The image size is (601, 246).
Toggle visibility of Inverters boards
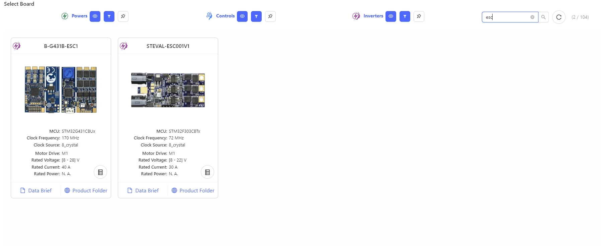click(x=391, y=16)
